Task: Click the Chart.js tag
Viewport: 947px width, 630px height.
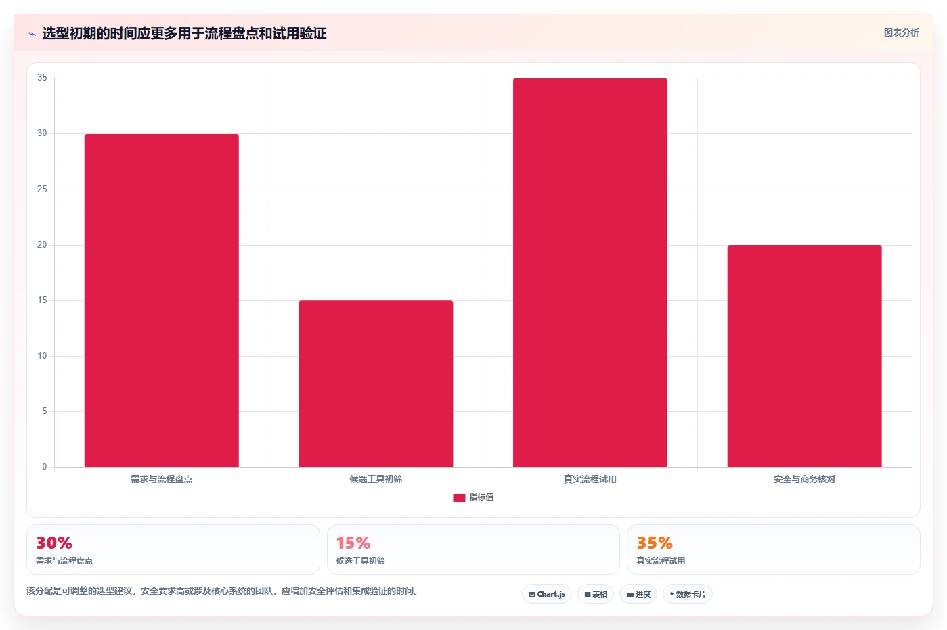Action: [x=547, y=594]
